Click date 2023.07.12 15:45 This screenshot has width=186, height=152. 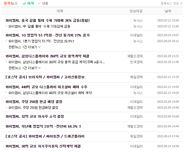point(168,20)
